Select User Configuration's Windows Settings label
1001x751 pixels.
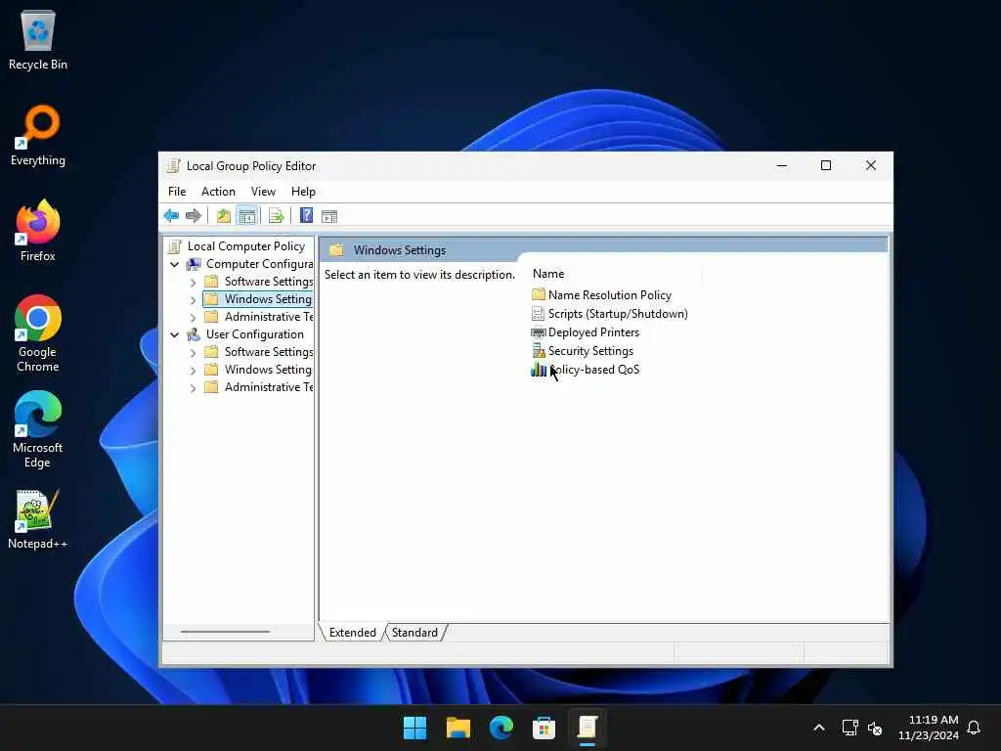click(268, 370)
